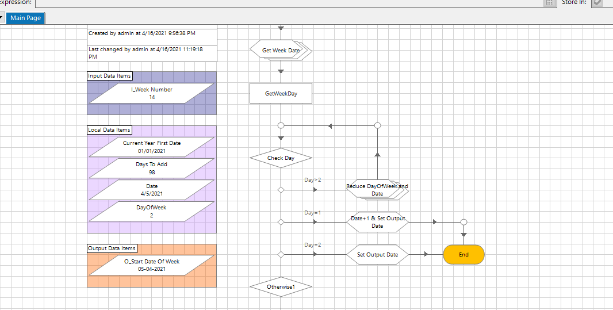
Task: Click the Output Data Items block label
Action: [x=112, y=248]
